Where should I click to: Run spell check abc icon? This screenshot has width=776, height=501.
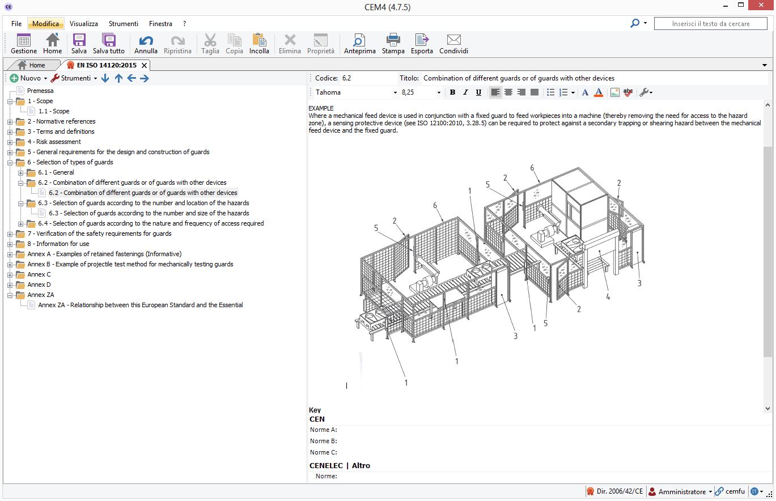[x=628, y=92]
